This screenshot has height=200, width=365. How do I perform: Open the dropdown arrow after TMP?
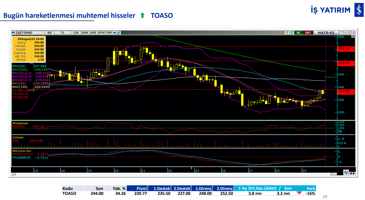pos(114,33)
